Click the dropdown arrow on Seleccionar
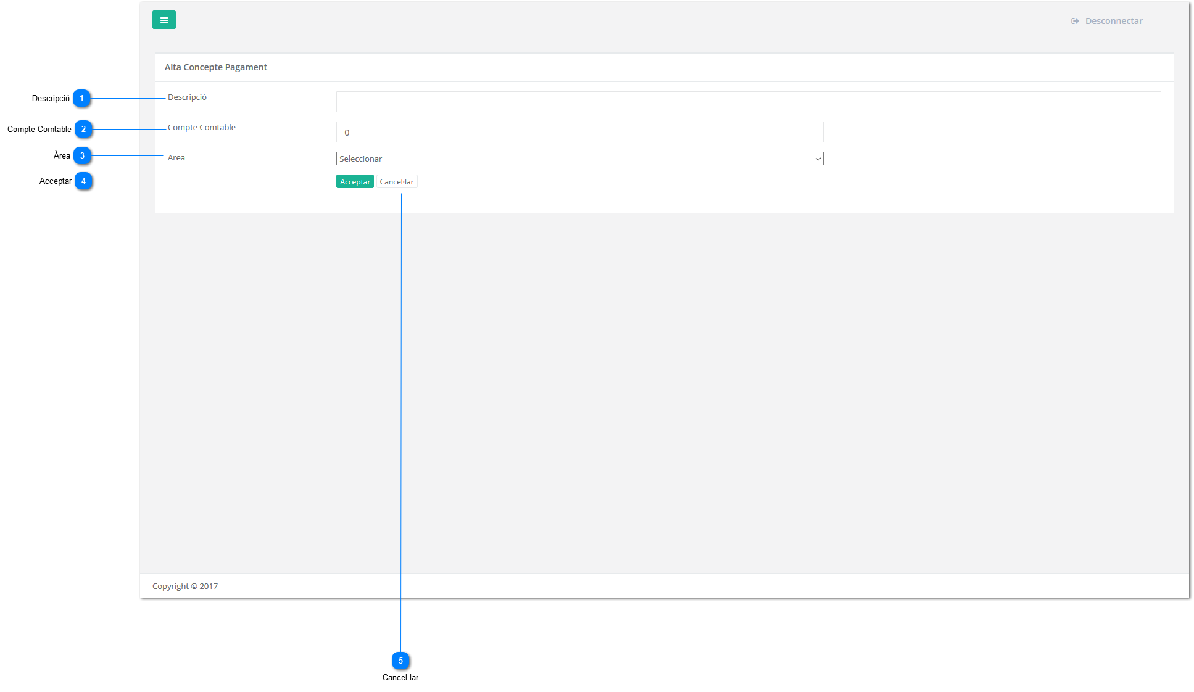This screenshot has width=1194, height=692. (818, 159)
